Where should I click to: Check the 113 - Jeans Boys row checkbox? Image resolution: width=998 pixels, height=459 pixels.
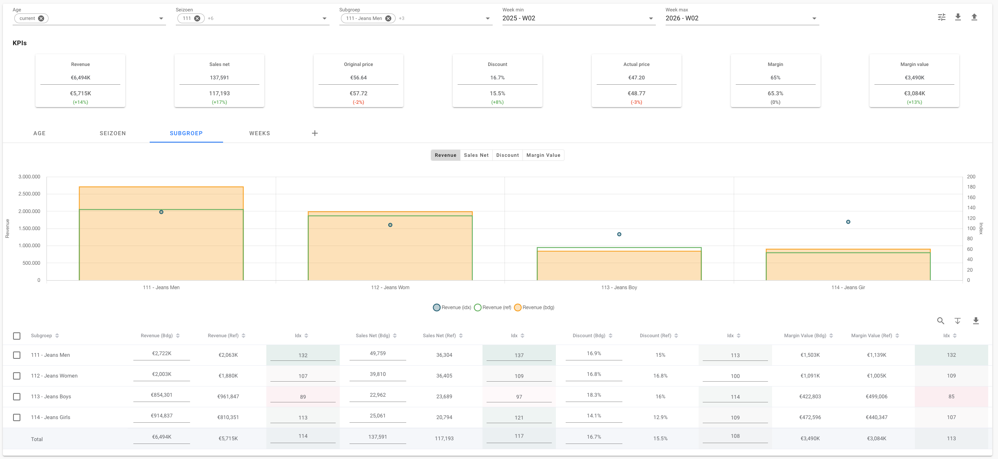(17, 397)
